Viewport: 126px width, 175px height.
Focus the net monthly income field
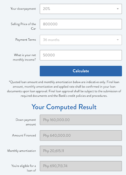(x=81, y=55)
